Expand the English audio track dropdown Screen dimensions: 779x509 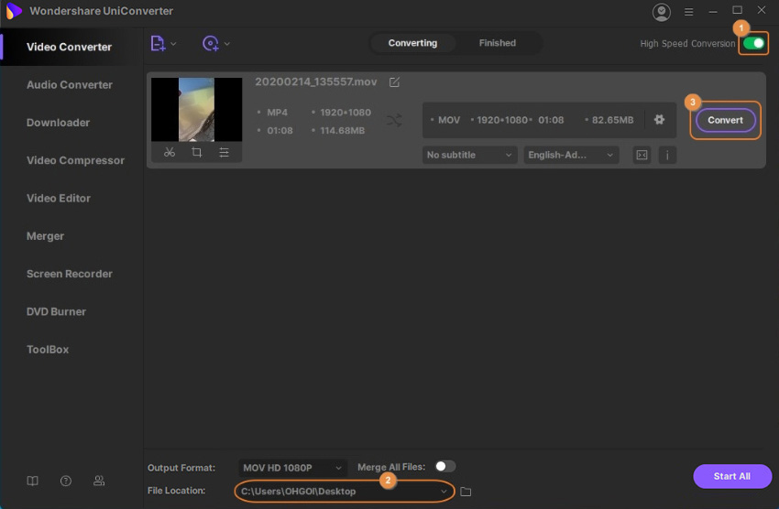click(571, 156)
